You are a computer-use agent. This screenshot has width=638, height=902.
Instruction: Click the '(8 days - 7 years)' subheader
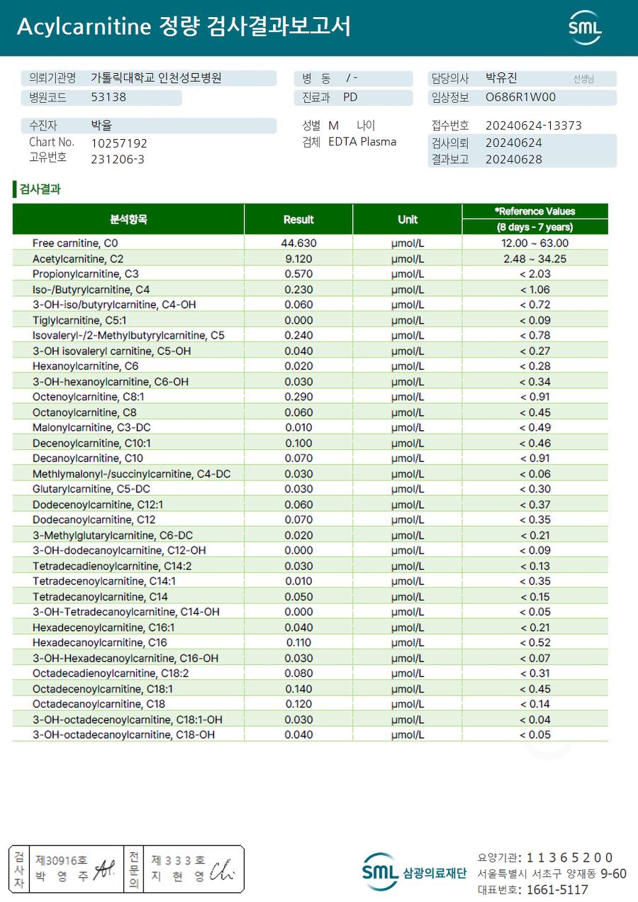(x=535, y=227)
